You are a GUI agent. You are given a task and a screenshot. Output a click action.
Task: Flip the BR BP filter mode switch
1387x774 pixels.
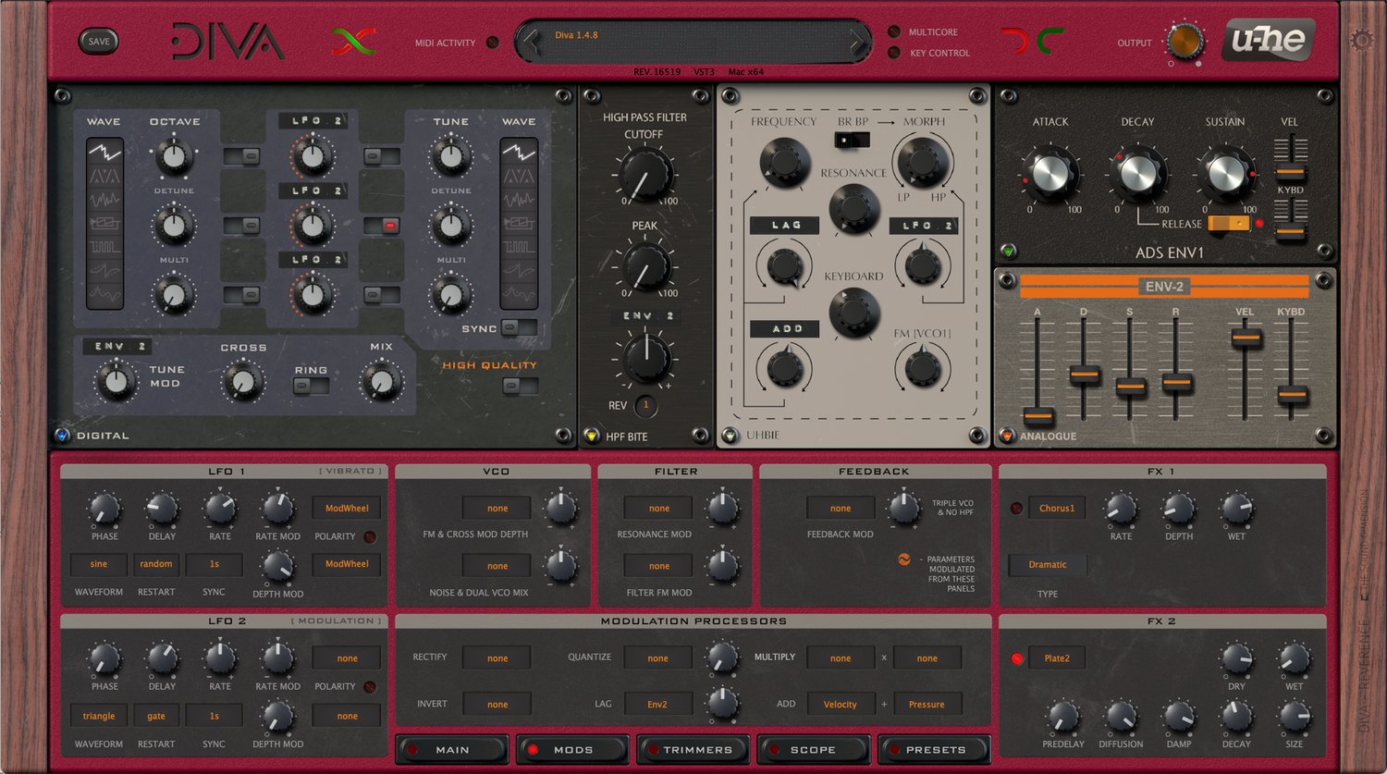(x=852, y=140)
